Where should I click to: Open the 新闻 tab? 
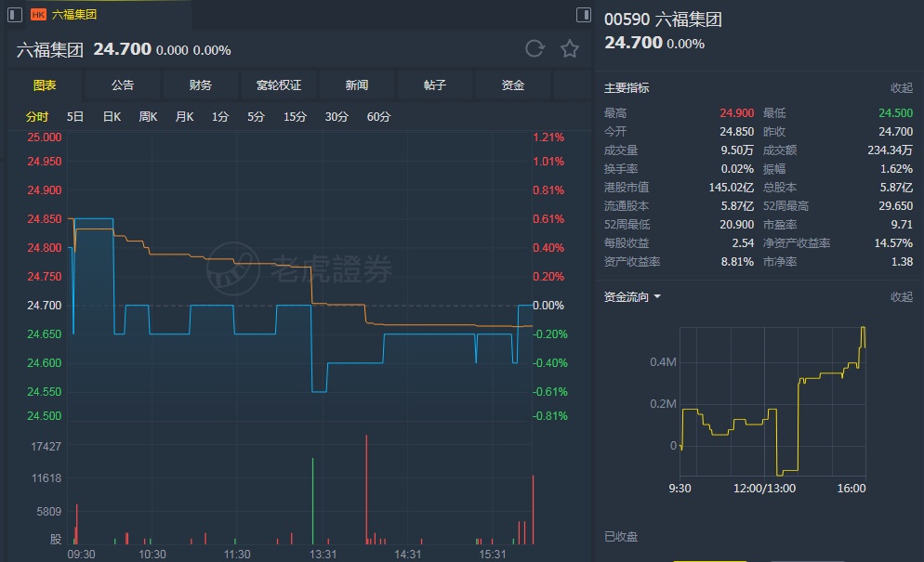357,85
